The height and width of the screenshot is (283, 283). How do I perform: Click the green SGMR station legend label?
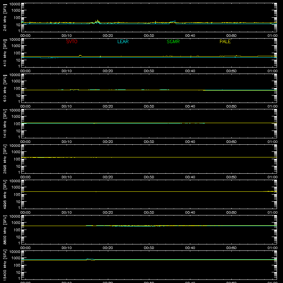click(x=173, y=41)
